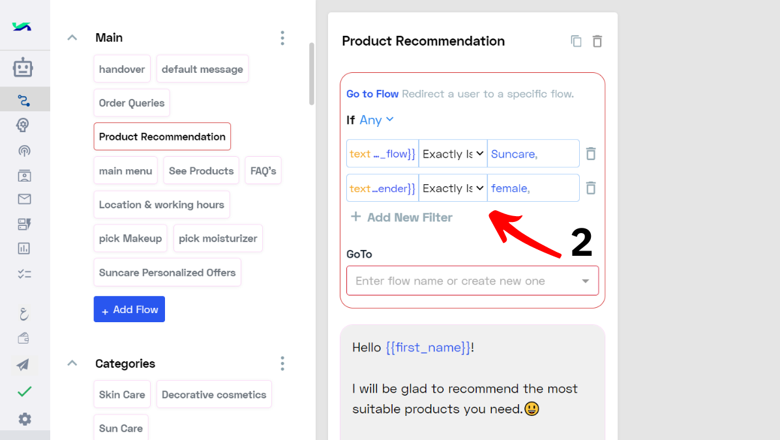The height and width of the screenshot is (440, 780).
Task: Open the paper plane send icon
Action: (23, 365)
